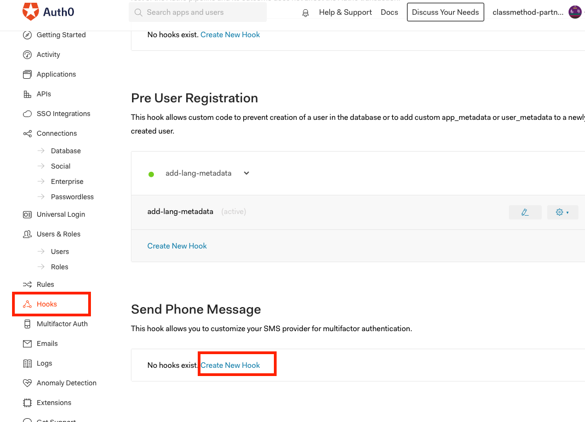This screenshot has height=422, width=585.
Task: Click Discuss Your Needs button
Action: point(445,12)
